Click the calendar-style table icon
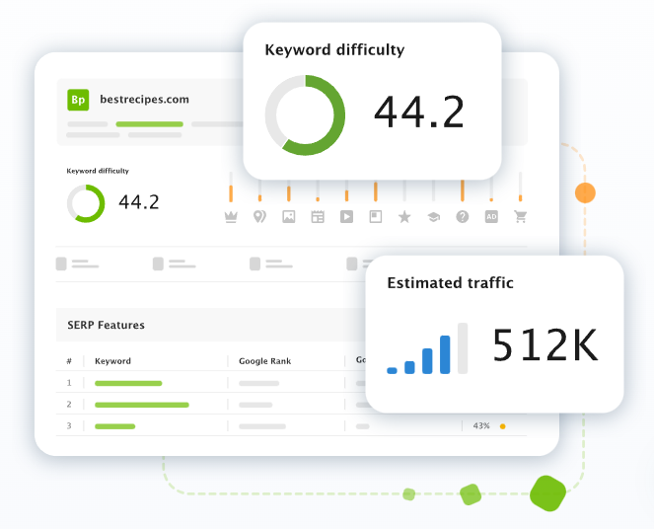Screen dimensions: 654x529 coord(318,217)
